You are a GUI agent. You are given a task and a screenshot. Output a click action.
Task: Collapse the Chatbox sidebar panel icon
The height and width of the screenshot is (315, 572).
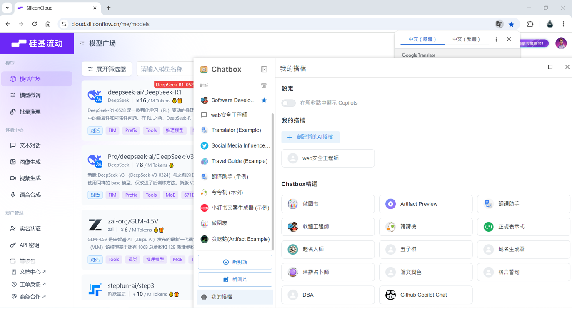tap(264, 69)
